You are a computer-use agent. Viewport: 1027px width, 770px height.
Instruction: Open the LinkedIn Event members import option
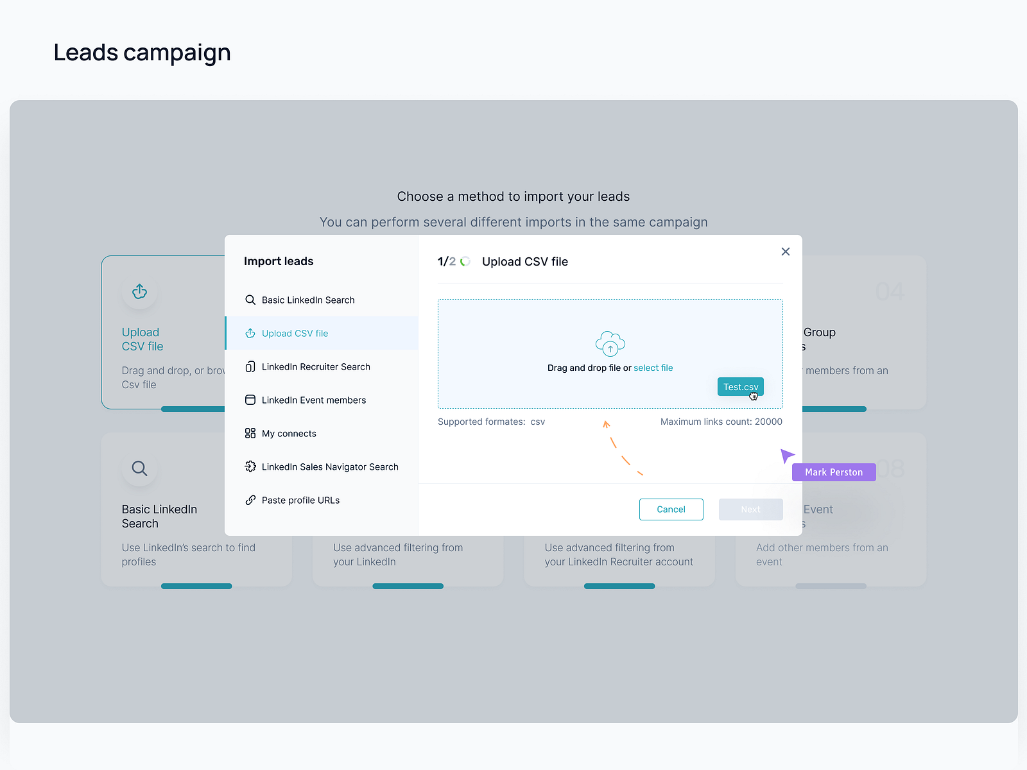tap(313, 400)
